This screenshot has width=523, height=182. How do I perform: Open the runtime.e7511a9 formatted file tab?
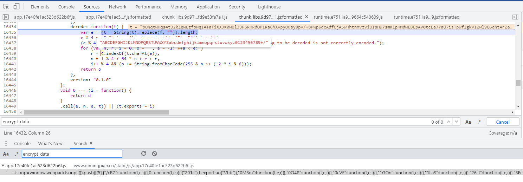[426, 17]
